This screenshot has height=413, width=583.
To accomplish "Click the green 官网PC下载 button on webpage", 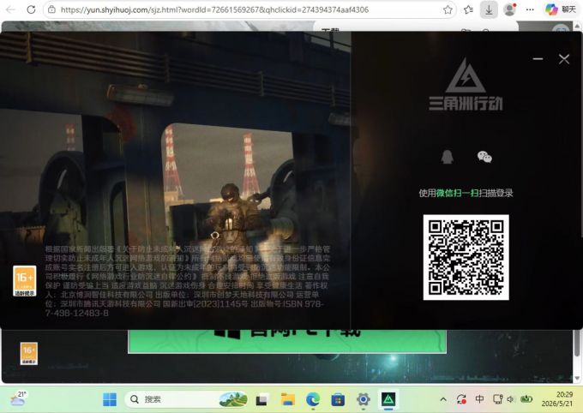I will point(287,341).
